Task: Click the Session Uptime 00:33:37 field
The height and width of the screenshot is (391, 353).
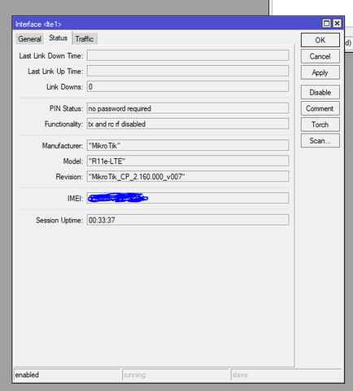Action: [188, 220]
